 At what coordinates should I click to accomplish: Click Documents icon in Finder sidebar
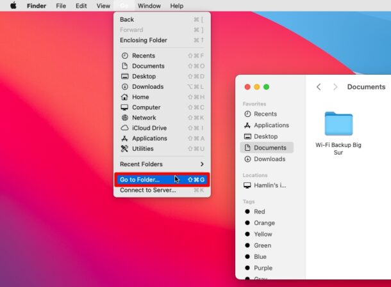[247, 148]
